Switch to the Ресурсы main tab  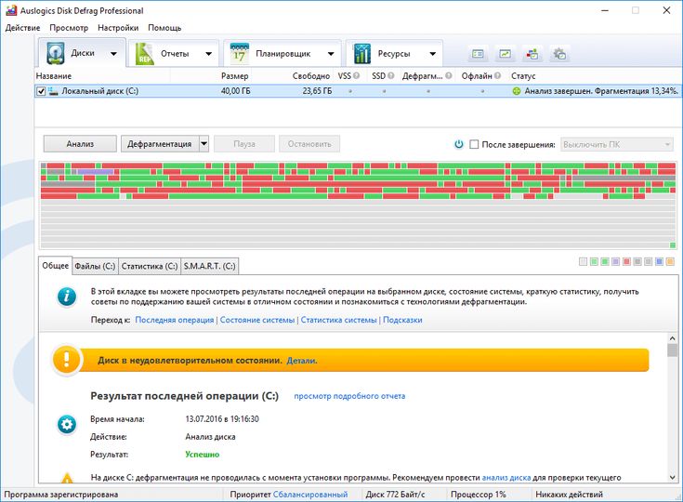tap(394, 54)
